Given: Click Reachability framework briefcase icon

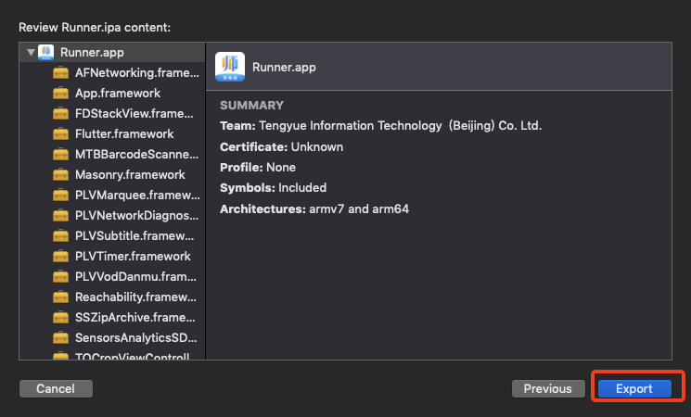Looking at the screenshot, I should [60, 297].
